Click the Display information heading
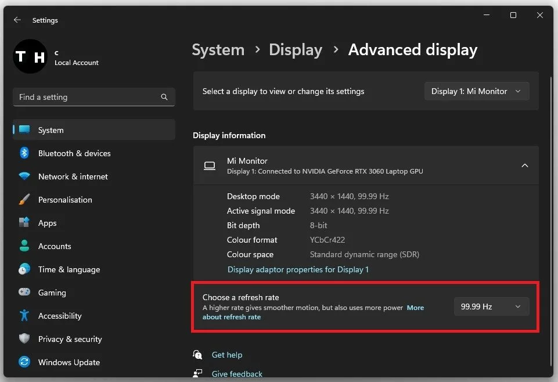Screen dimensions: 558x382 pyautogui.click(x=229, y=135)
